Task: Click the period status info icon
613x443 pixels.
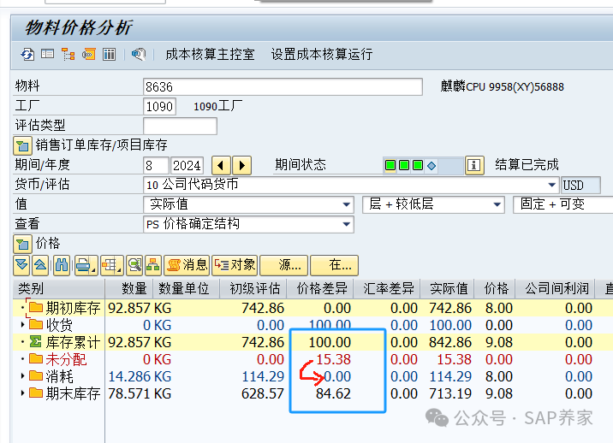Action: [474, 165]
